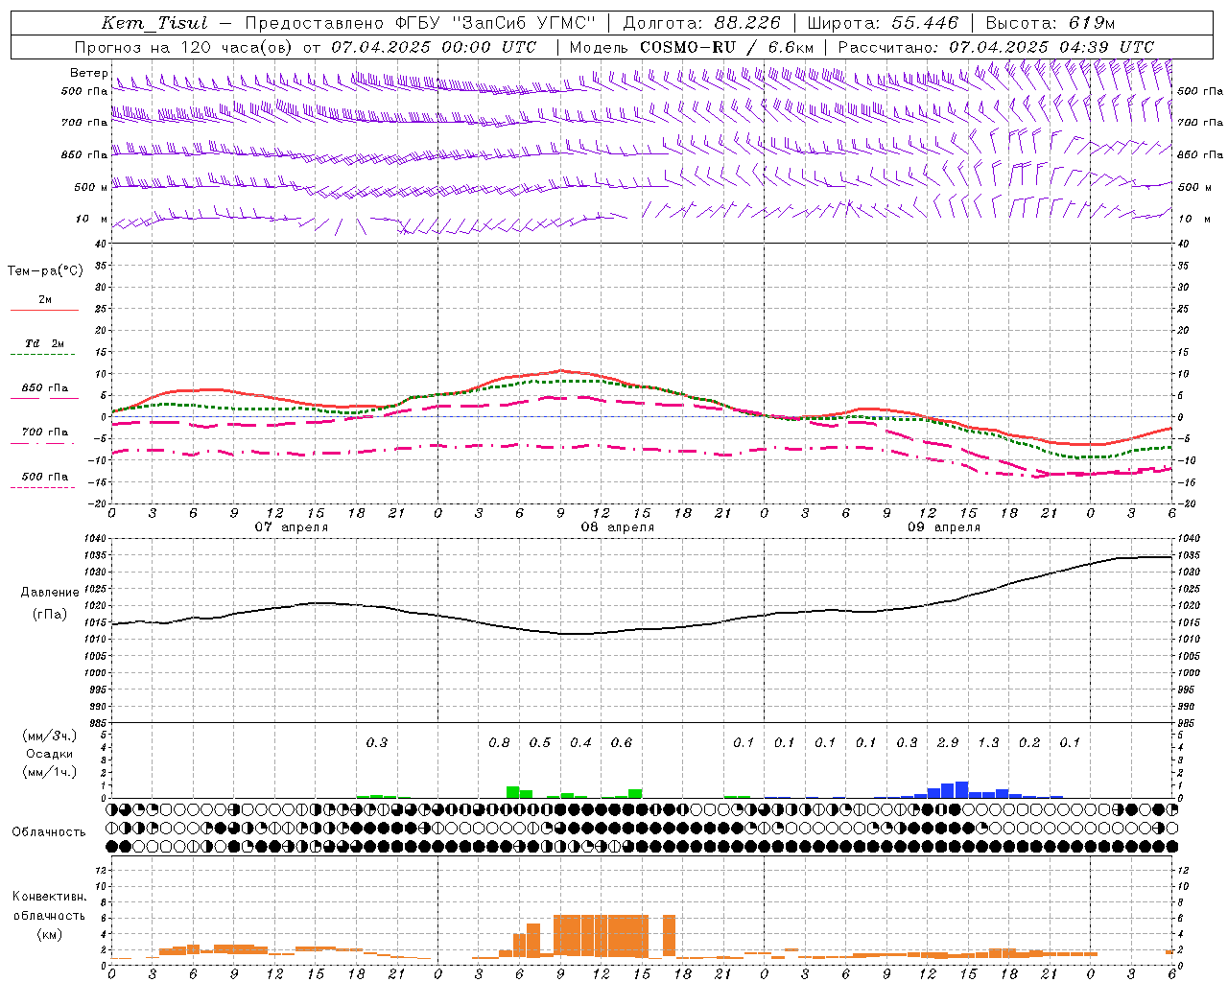The width and height of the screenshot is (1228, 982).
Task: Select the Облачность cloud cover label
Action: click(x=49, y=832)
